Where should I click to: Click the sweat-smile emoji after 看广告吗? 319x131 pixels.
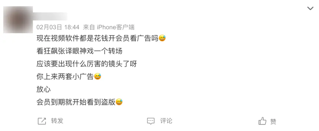pyautogui.click(x=162, y=38)
